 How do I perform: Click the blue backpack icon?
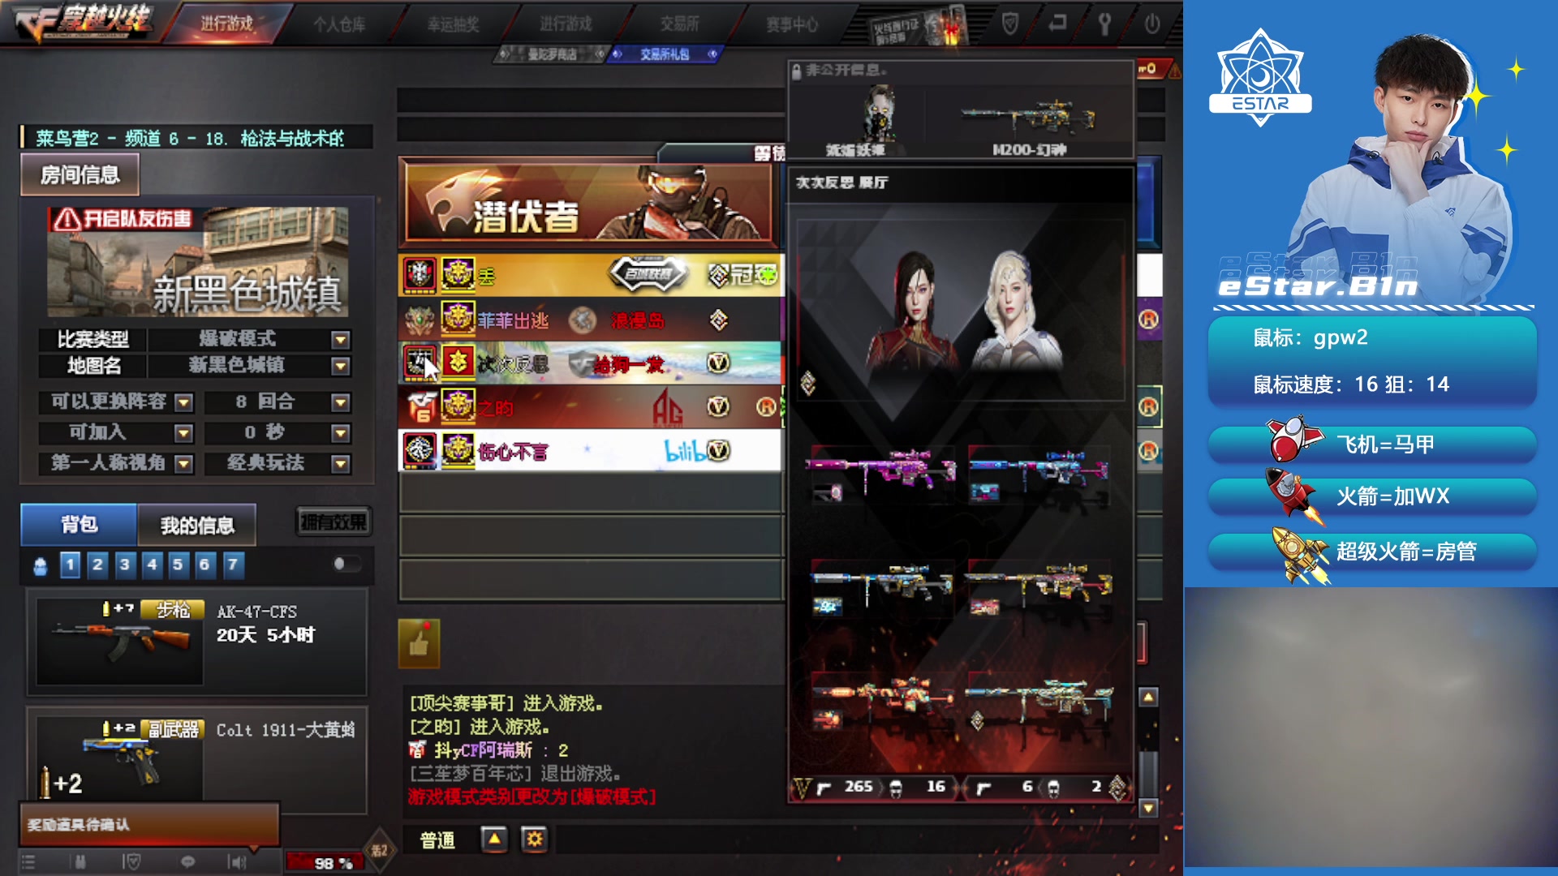[40, 566]
